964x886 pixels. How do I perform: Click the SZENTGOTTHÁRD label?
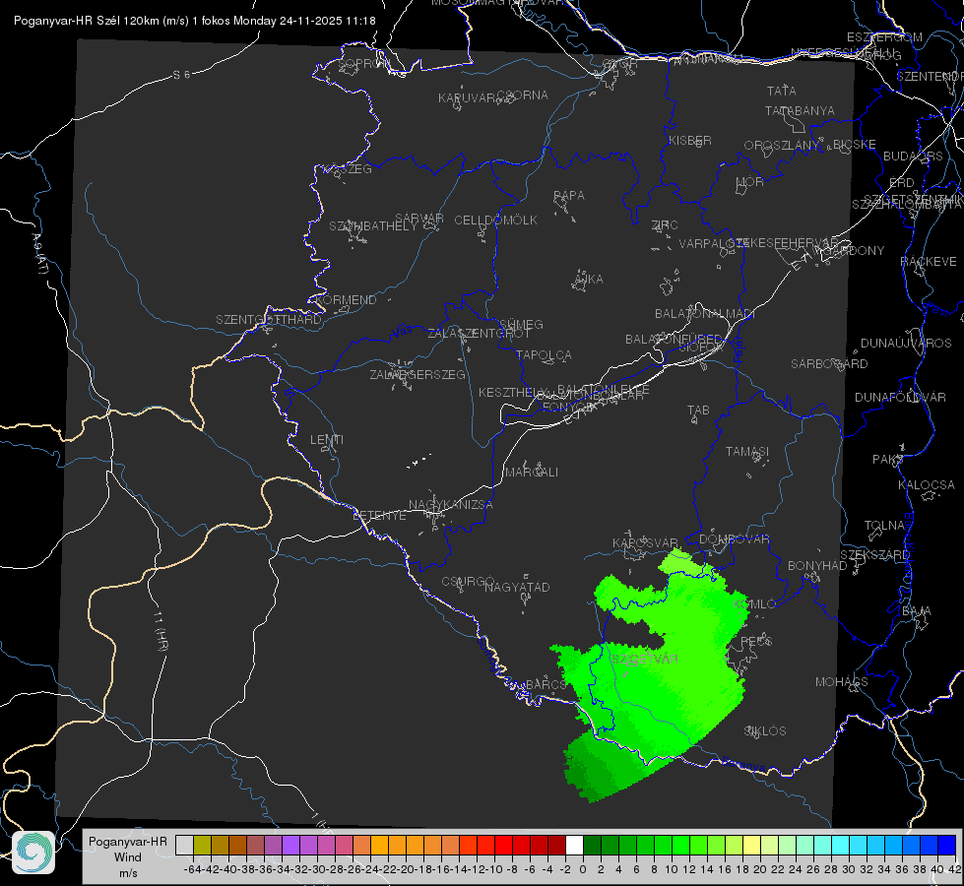(x=269, y=320)
